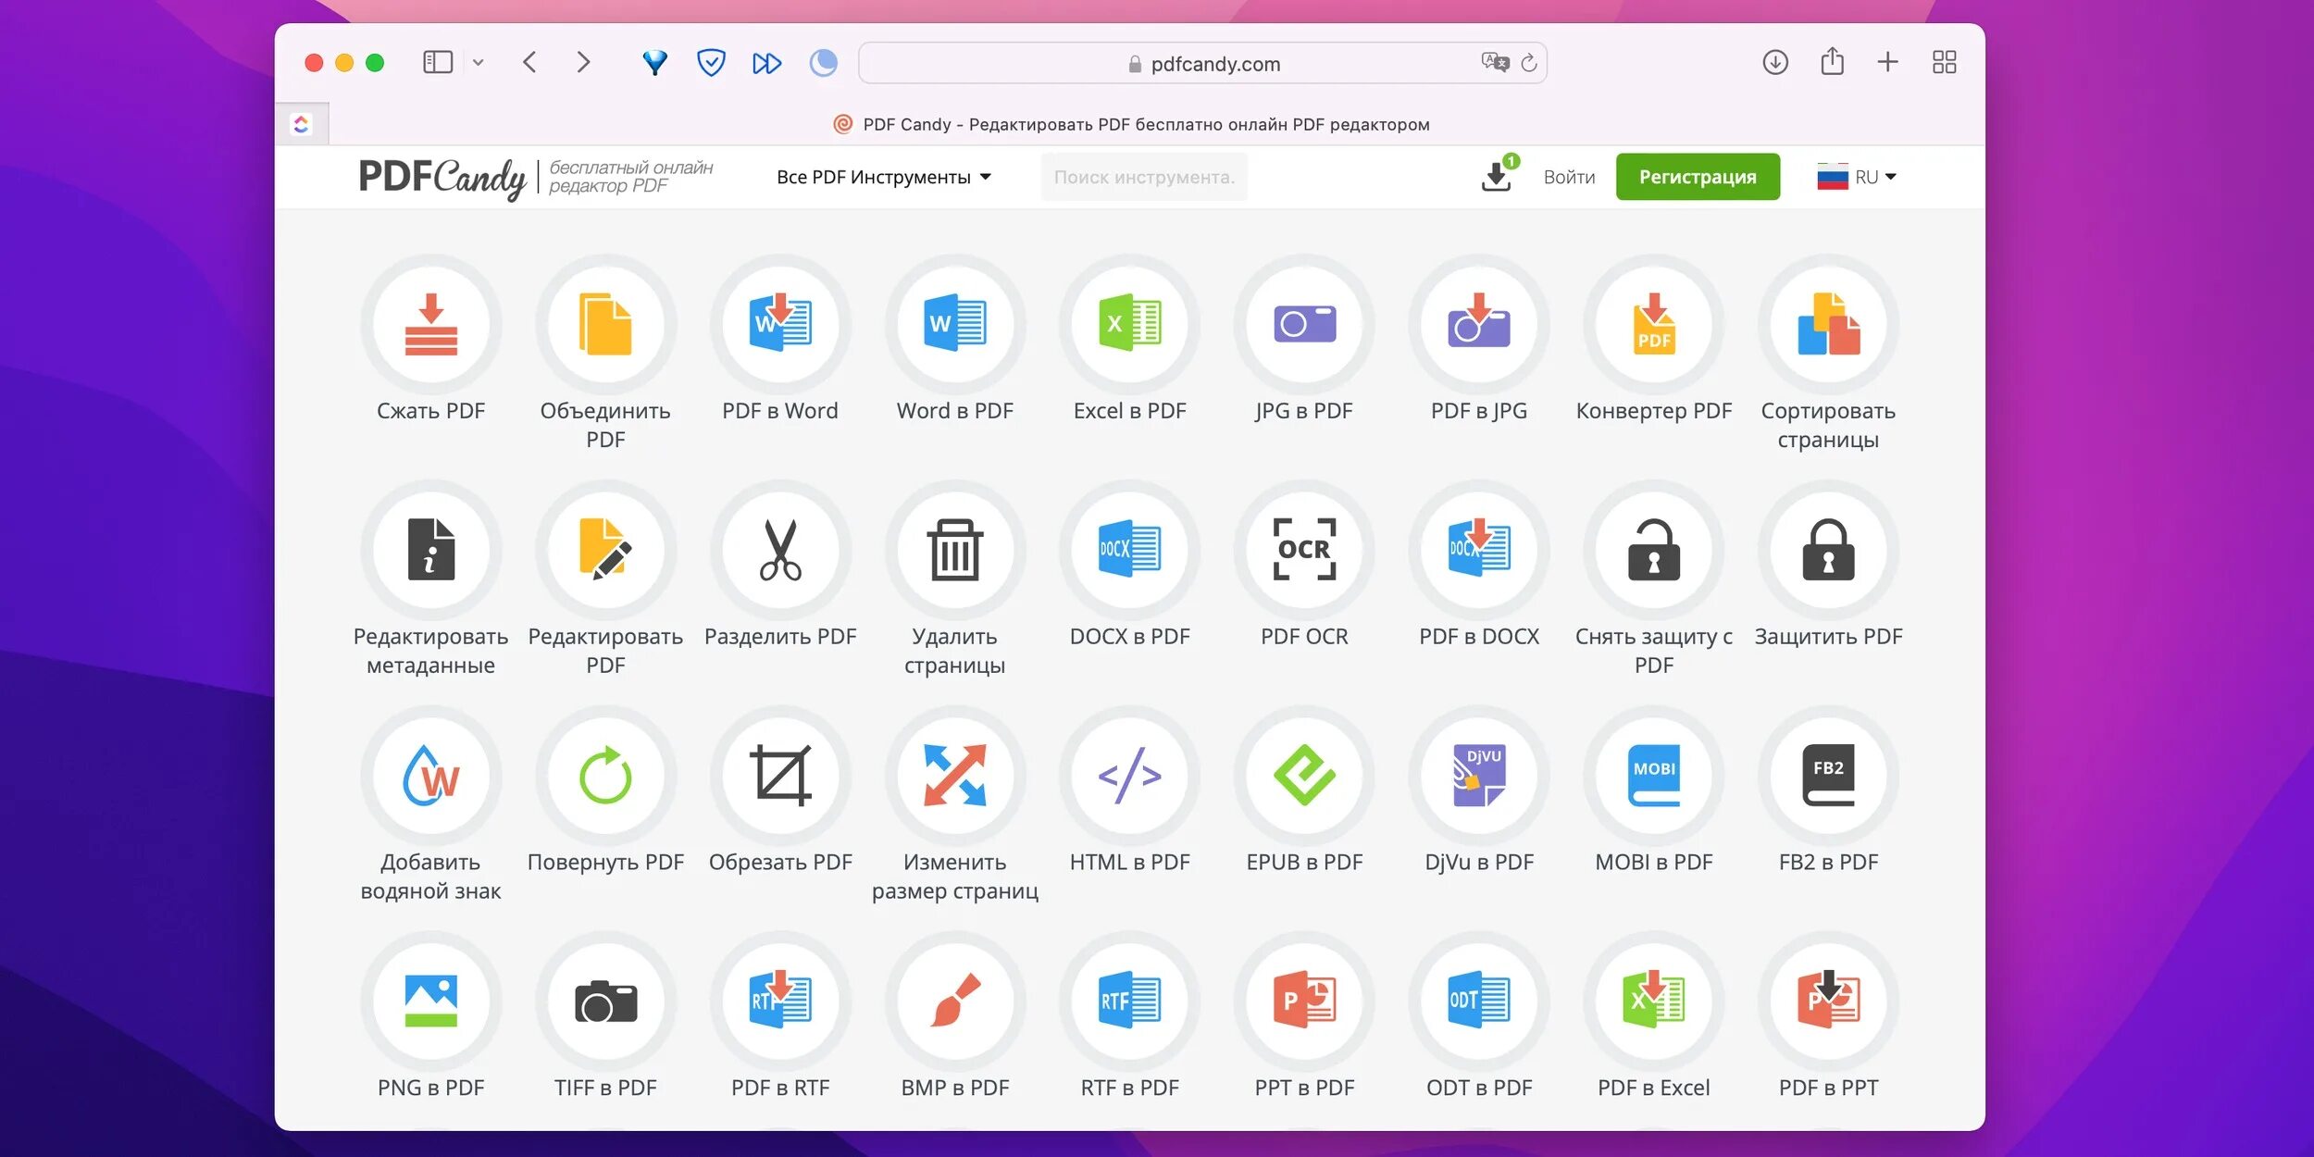
Task: Open RU language selector dropdown
Action: 1857,177
